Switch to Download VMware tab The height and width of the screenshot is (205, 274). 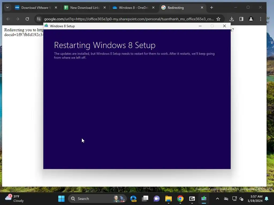pos(36,8)
